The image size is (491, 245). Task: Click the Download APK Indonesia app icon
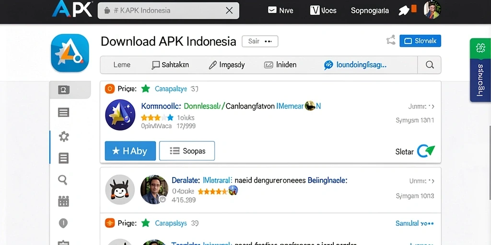pos(70,53)
